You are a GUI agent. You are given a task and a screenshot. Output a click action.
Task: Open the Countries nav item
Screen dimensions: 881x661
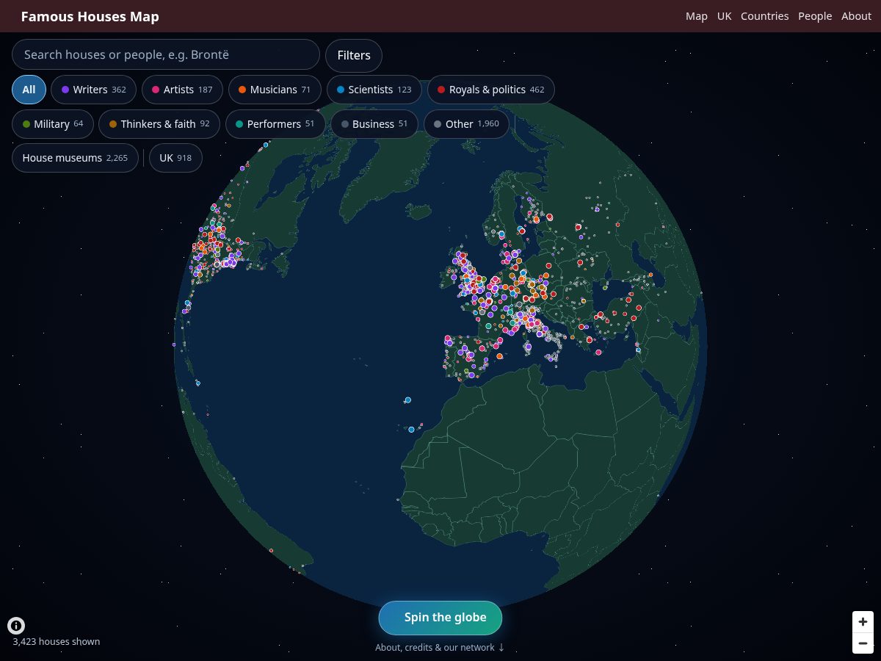click(x=765, y=16)
